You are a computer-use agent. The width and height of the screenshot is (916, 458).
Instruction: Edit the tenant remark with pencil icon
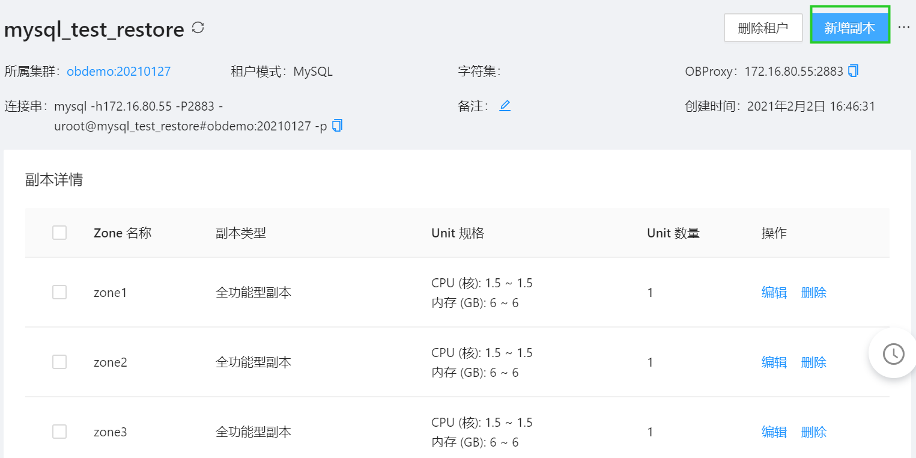[x=505, y=105]
